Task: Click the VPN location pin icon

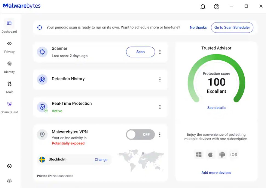Action: pos(42,135)
